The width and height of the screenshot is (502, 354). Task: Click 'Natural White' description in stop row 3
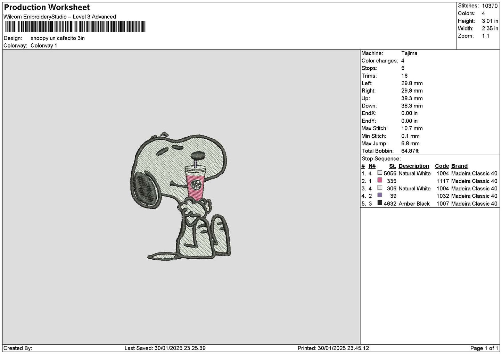(x=414, y=189)
